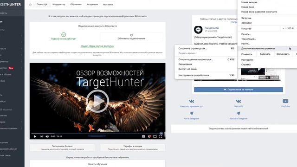The width and height of the screenshot is (297, 167).
Task: Click the "Тарифы и опции" button
Action: coord(133,148)
